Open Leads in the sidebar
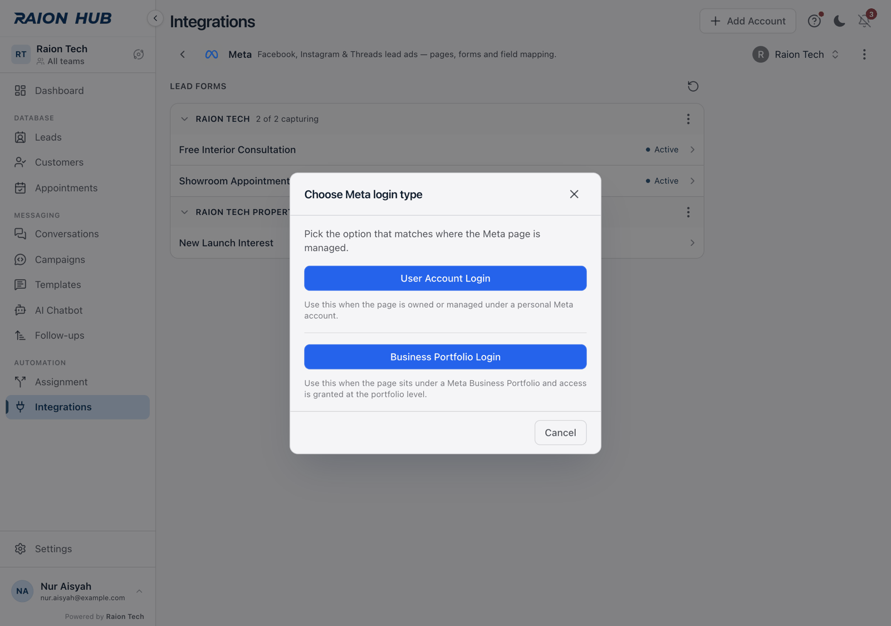This screenshot has height=626, width=891. [77, 137]
